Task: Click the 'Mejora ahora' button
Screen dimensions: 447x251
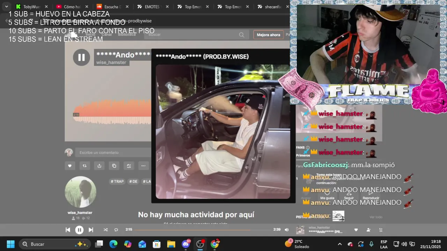Action: [268, 35]
